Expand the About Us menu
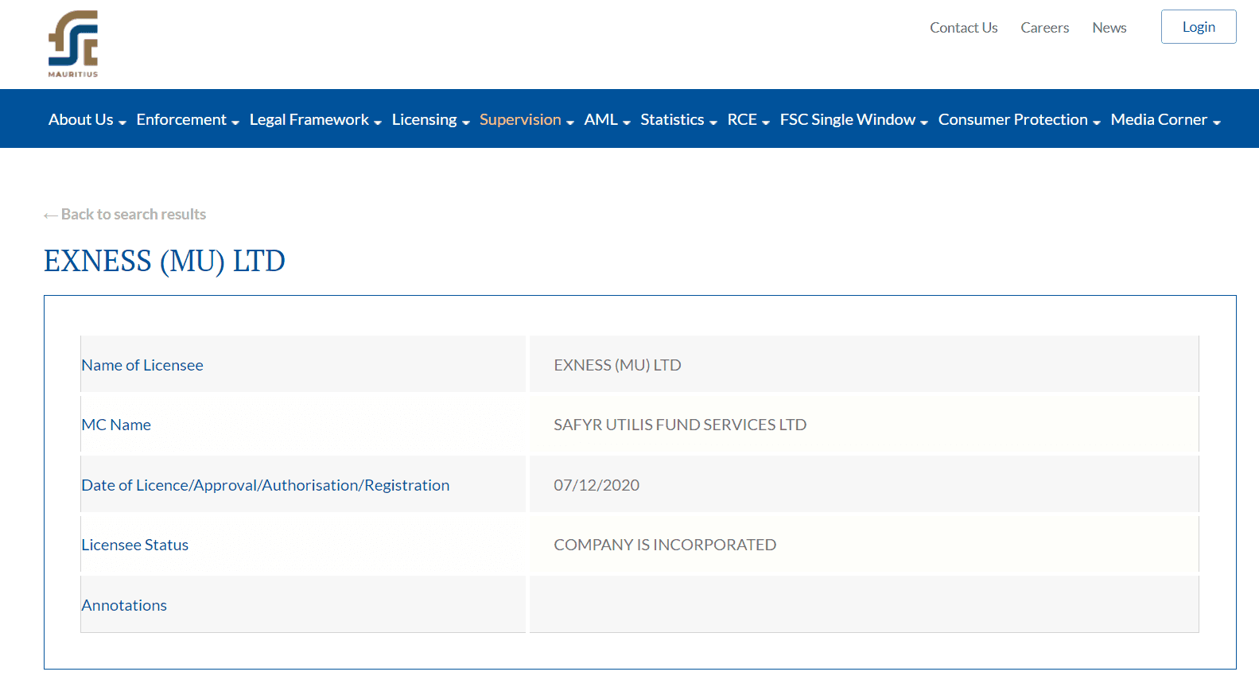The height and width of the screenshot is (691, 1259). 87,119
